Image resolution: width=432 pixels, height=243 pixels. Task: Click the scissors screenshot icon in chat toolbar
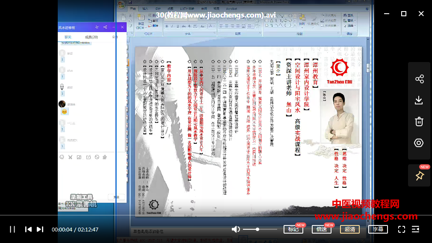click(x=70, y=157)
